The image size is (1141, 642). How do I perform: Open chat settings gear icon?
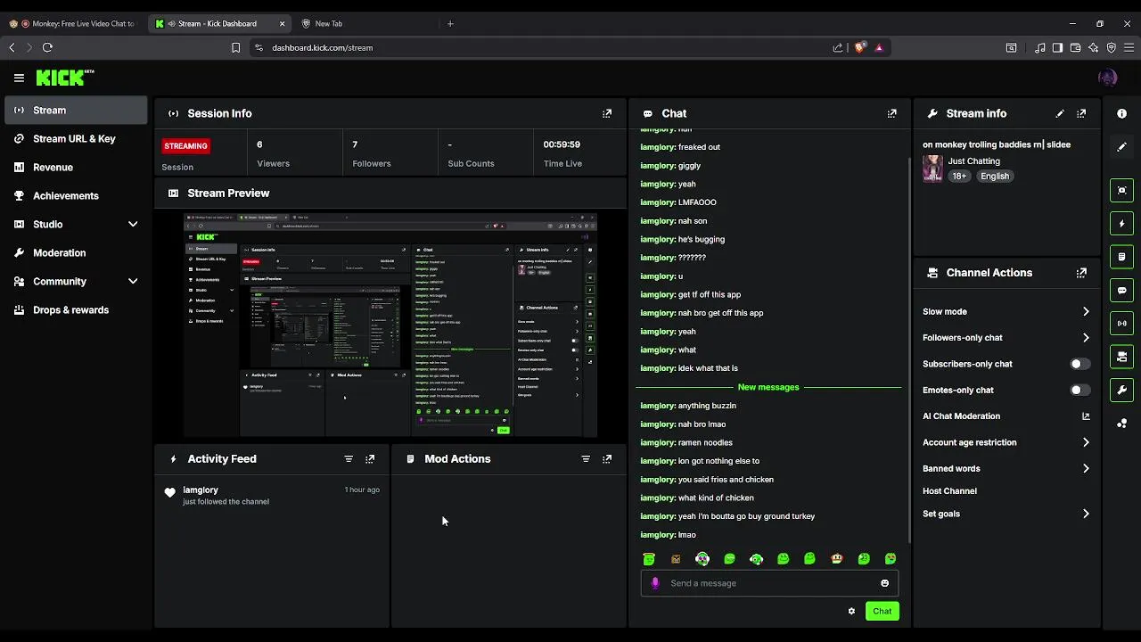851,611
